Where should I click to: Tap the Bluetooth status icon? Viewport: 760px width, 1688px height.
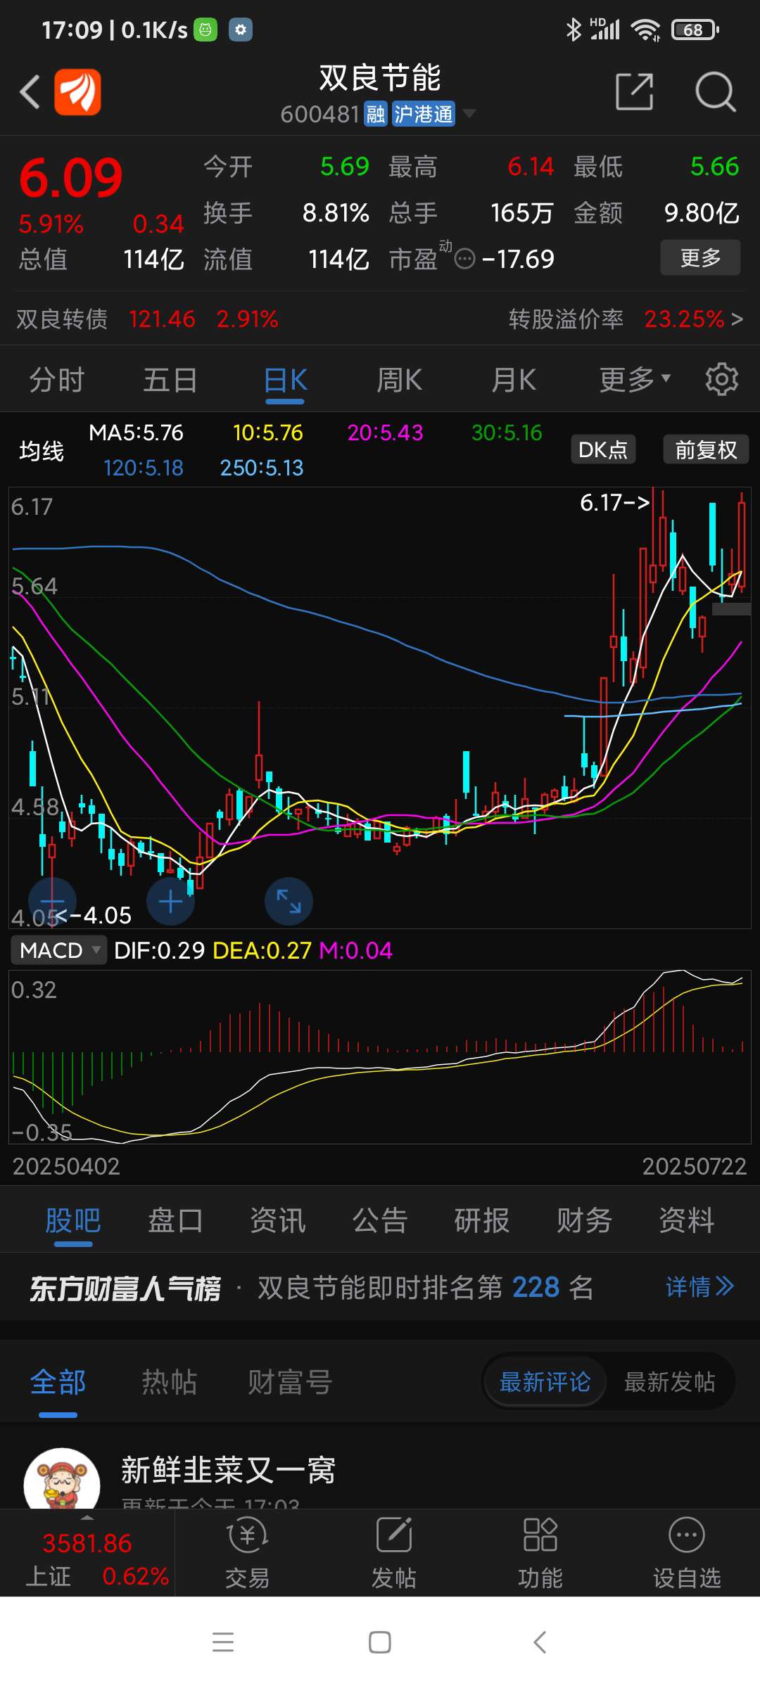pos(574,30)
